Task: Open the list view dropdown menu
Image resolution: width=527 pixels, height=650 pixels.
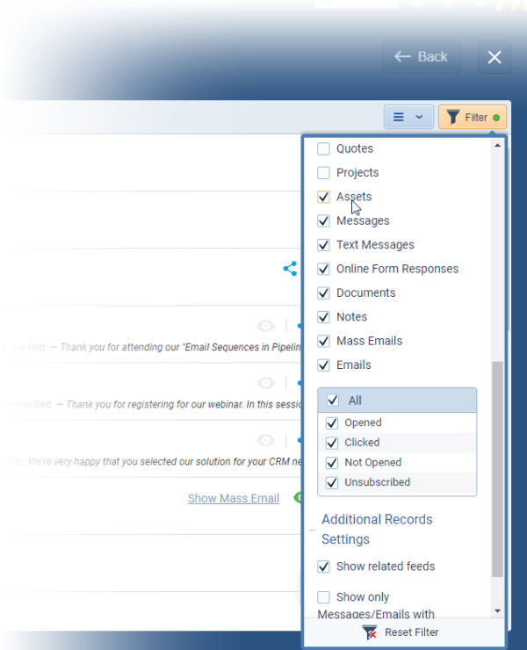Action: tap(408, 118)
